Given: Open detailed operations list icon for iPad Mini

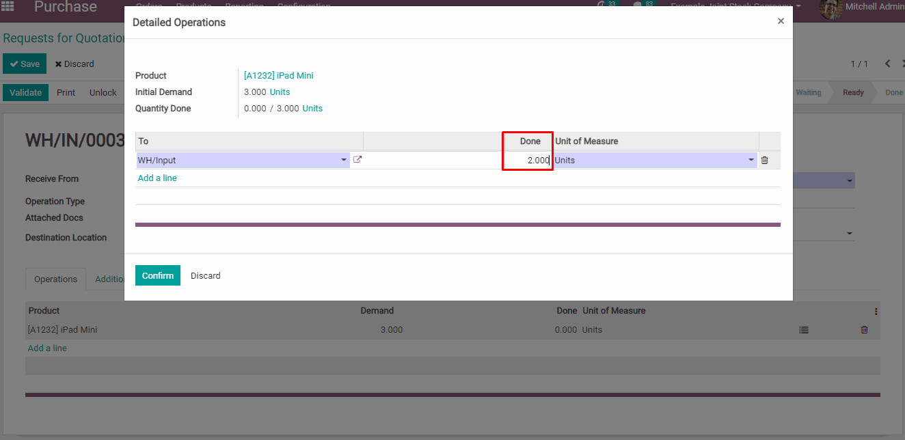Looking at the screenshot, I should (x=804, y=330).
